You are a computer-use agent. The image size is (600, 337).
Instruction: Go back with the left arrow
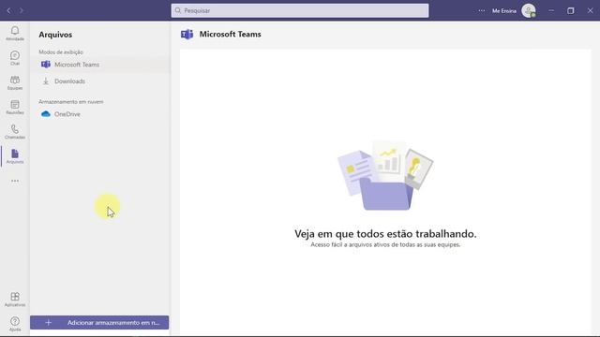(8, 10)
